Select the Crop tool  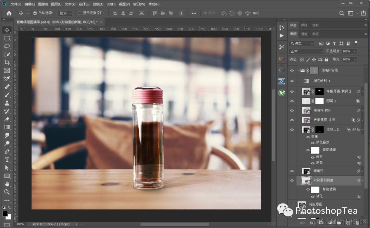click(x=7, y=63)
